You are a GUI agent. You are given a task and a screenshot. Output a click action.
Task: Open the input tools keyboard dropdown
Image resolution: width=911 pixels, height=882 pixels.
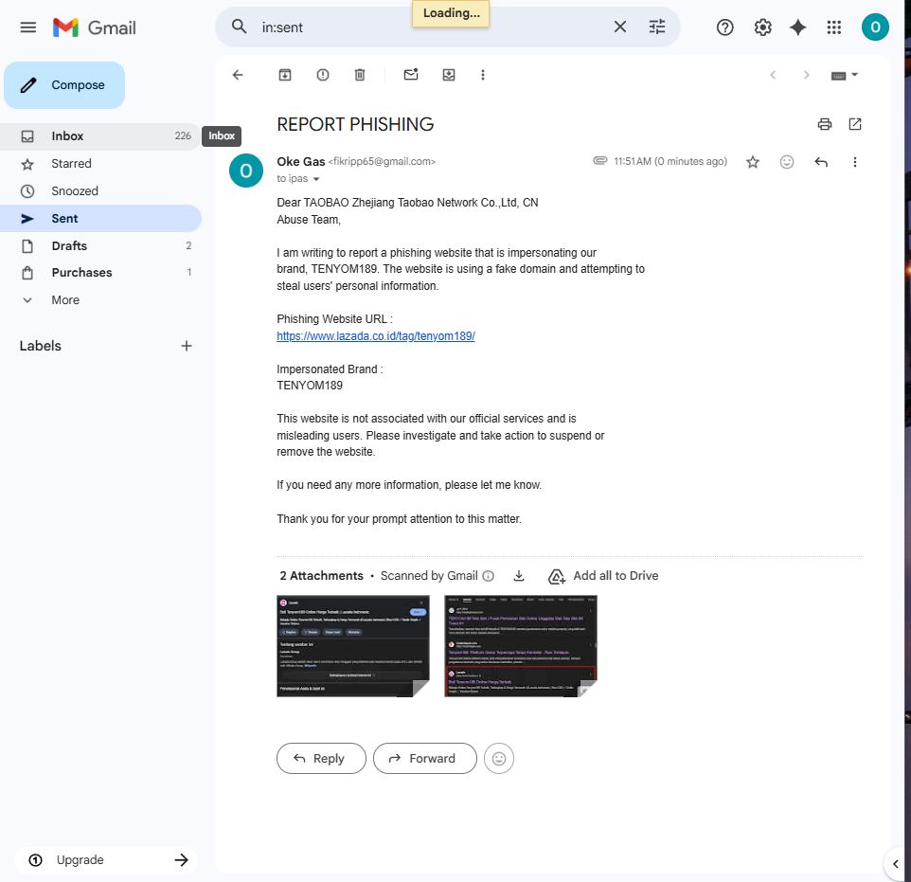point(844,75)
